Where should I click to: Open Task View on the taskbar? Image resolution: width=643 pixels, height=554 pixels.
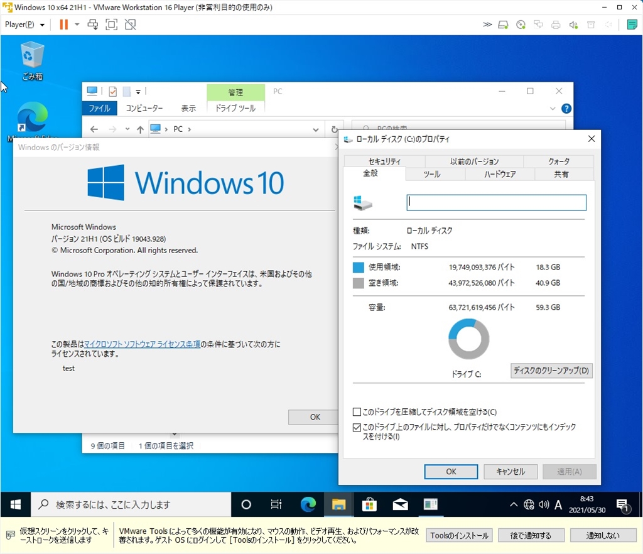click(x=276, y=504)
